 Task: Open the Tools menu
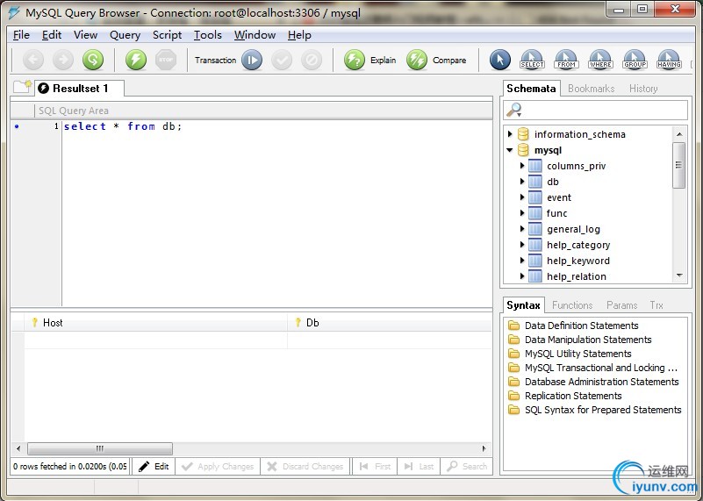(x=208, y=35)
